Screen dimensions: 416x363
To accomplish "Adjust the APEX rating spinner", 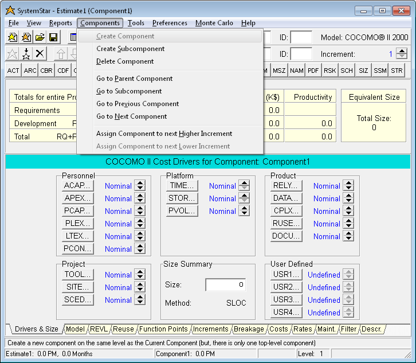I will (x=140, y=198).
